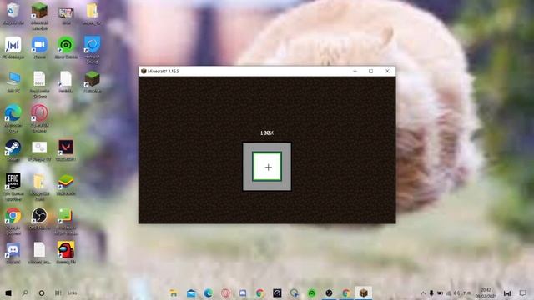
Task: Launch Epic Games Launcher from the desktop
Action: pyautogui.click(x=13, y=182)
